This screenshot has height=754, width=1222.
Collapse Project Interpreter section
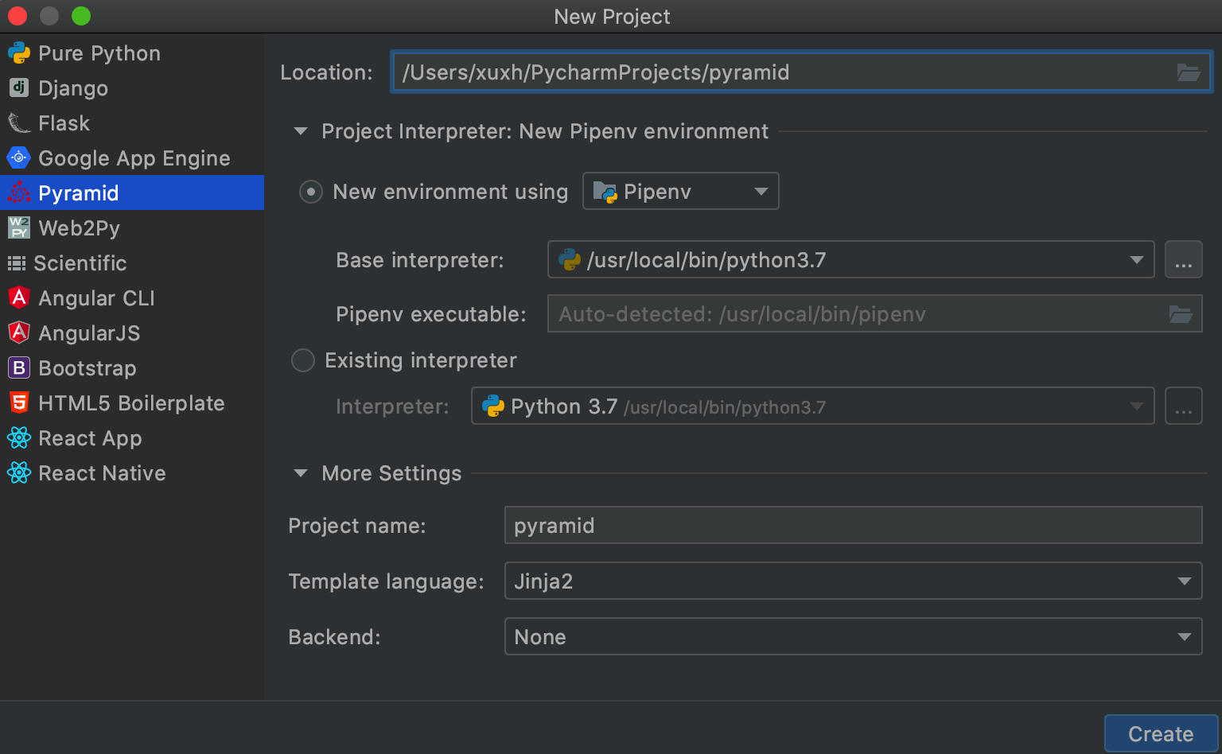(301, 131)
